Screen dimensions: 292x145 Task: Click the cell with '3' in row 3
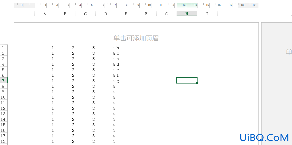click(x=85, y=59)
